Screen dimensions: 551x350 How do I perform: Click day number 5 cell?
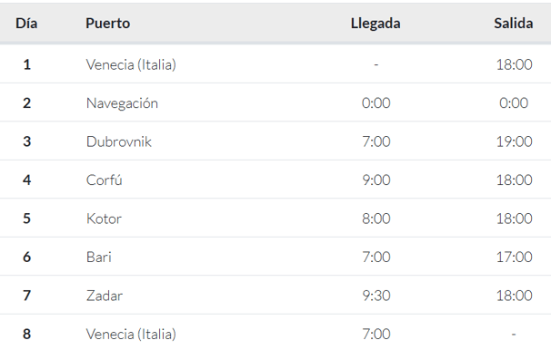(x=26, y=219)
